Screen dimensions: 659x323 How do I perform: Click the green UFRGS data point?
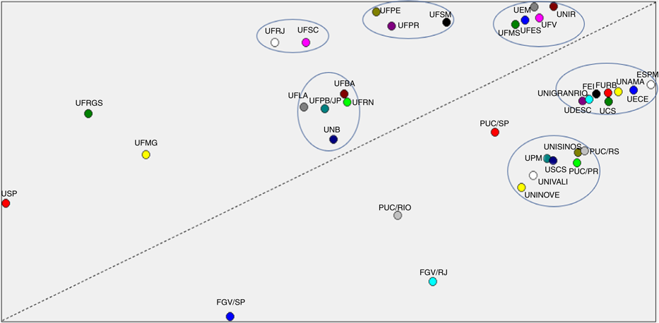tap(88, 114)
